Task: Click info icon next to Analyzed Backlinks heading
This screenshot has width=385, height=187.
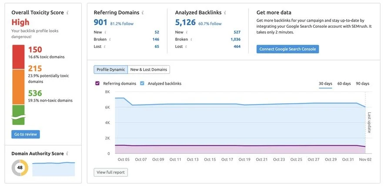Action: click(x=225, y=13)
